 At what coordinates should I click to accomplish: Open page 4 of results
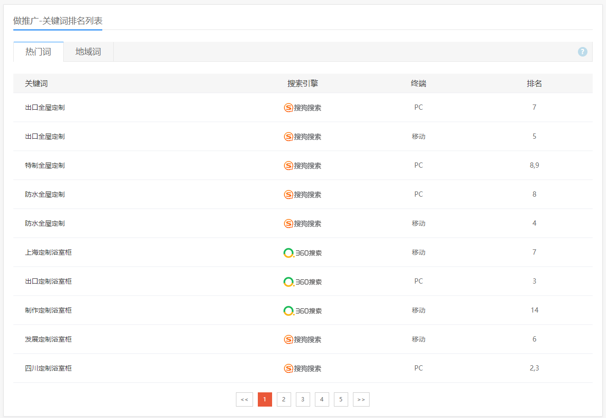coord(322,399)
